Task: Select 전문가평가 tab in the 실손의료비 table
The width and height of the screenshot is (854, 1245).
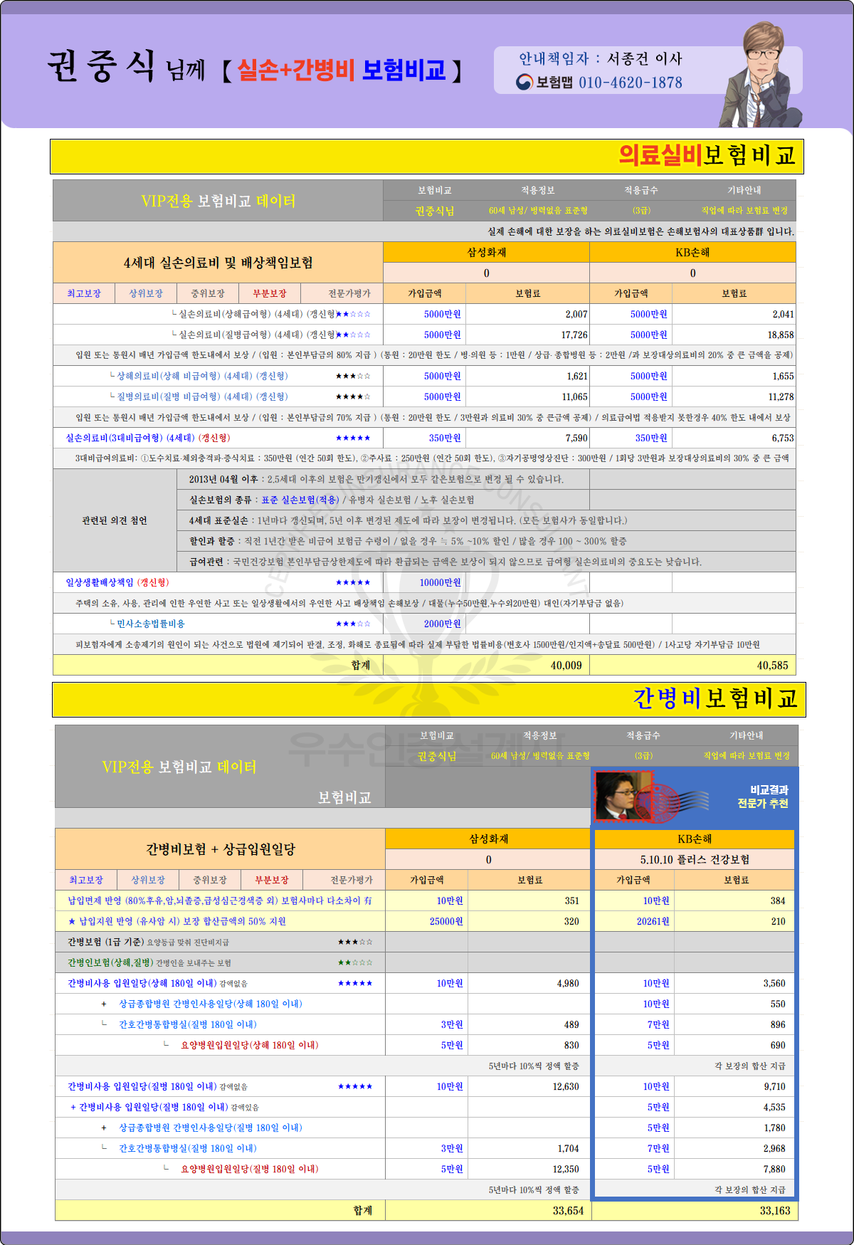Action: coord(342,293)
